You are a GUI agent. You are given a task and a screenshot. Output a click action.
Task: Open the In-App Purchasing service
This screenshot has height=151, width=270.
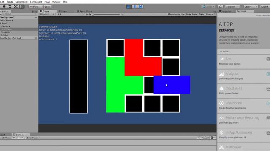point(244,135)
